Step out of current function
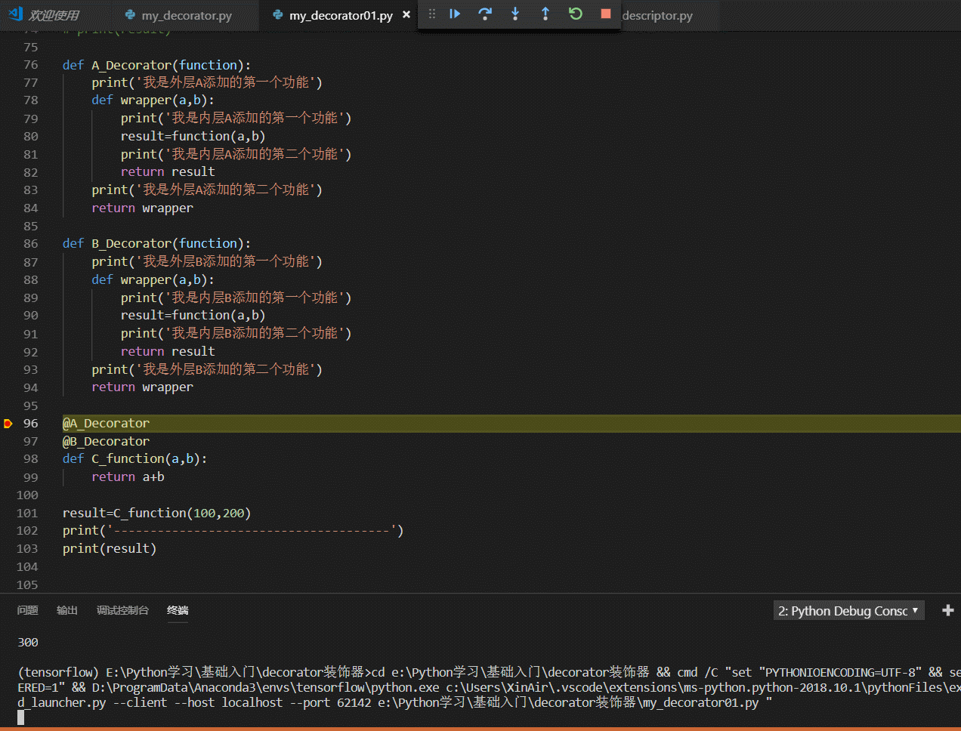The height and width of the screenshot is (731, 961). [545, 14]
